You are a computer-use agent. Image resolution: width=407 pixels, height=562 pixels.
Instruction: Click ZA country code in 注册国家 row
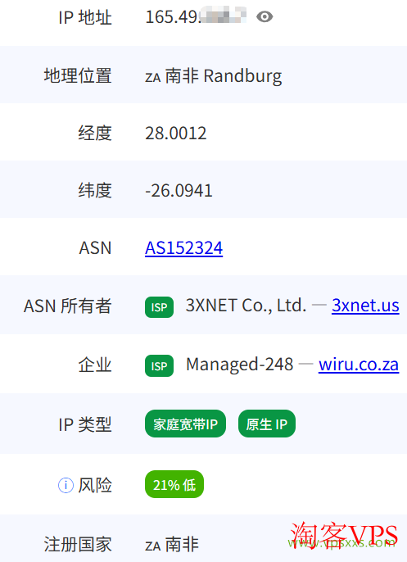pos(152,546)
